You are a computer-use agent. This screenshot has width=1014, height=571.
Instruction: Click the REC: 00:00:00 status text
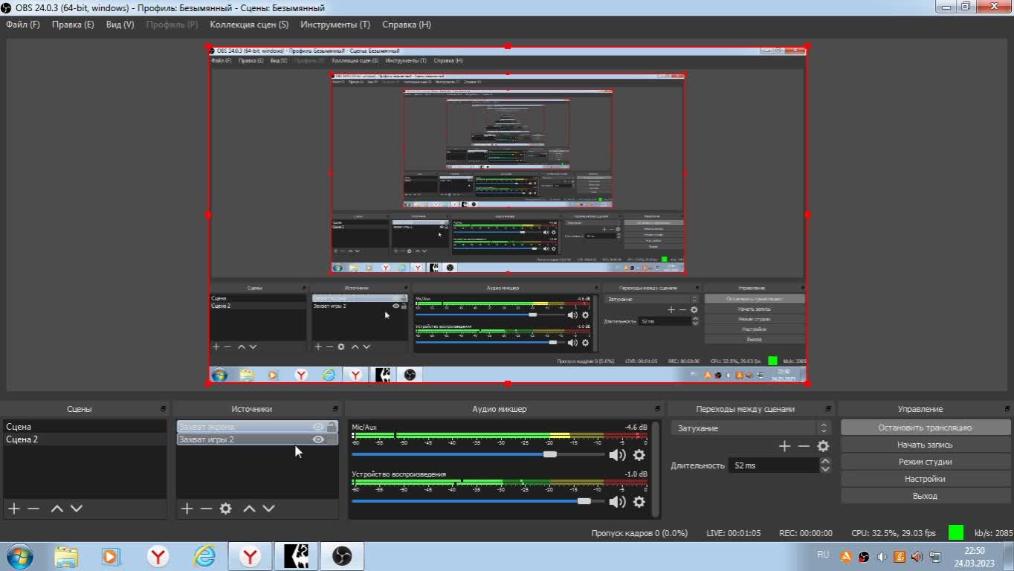point(806,533)
